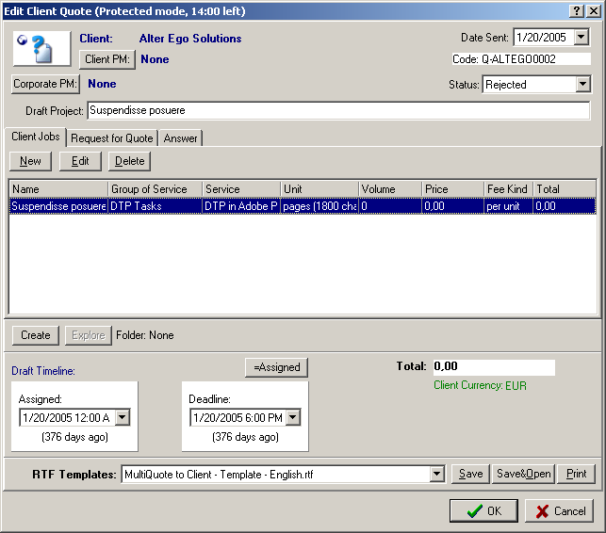Click the =Assigned button
The height and width of the screenshot is (533, 606).
tap(276, 367)
